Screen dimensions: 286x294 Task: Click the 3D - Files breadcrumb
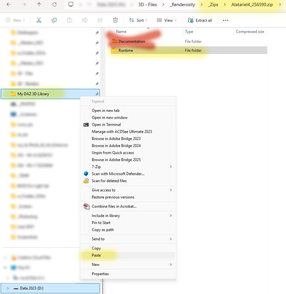pos(147,4)
